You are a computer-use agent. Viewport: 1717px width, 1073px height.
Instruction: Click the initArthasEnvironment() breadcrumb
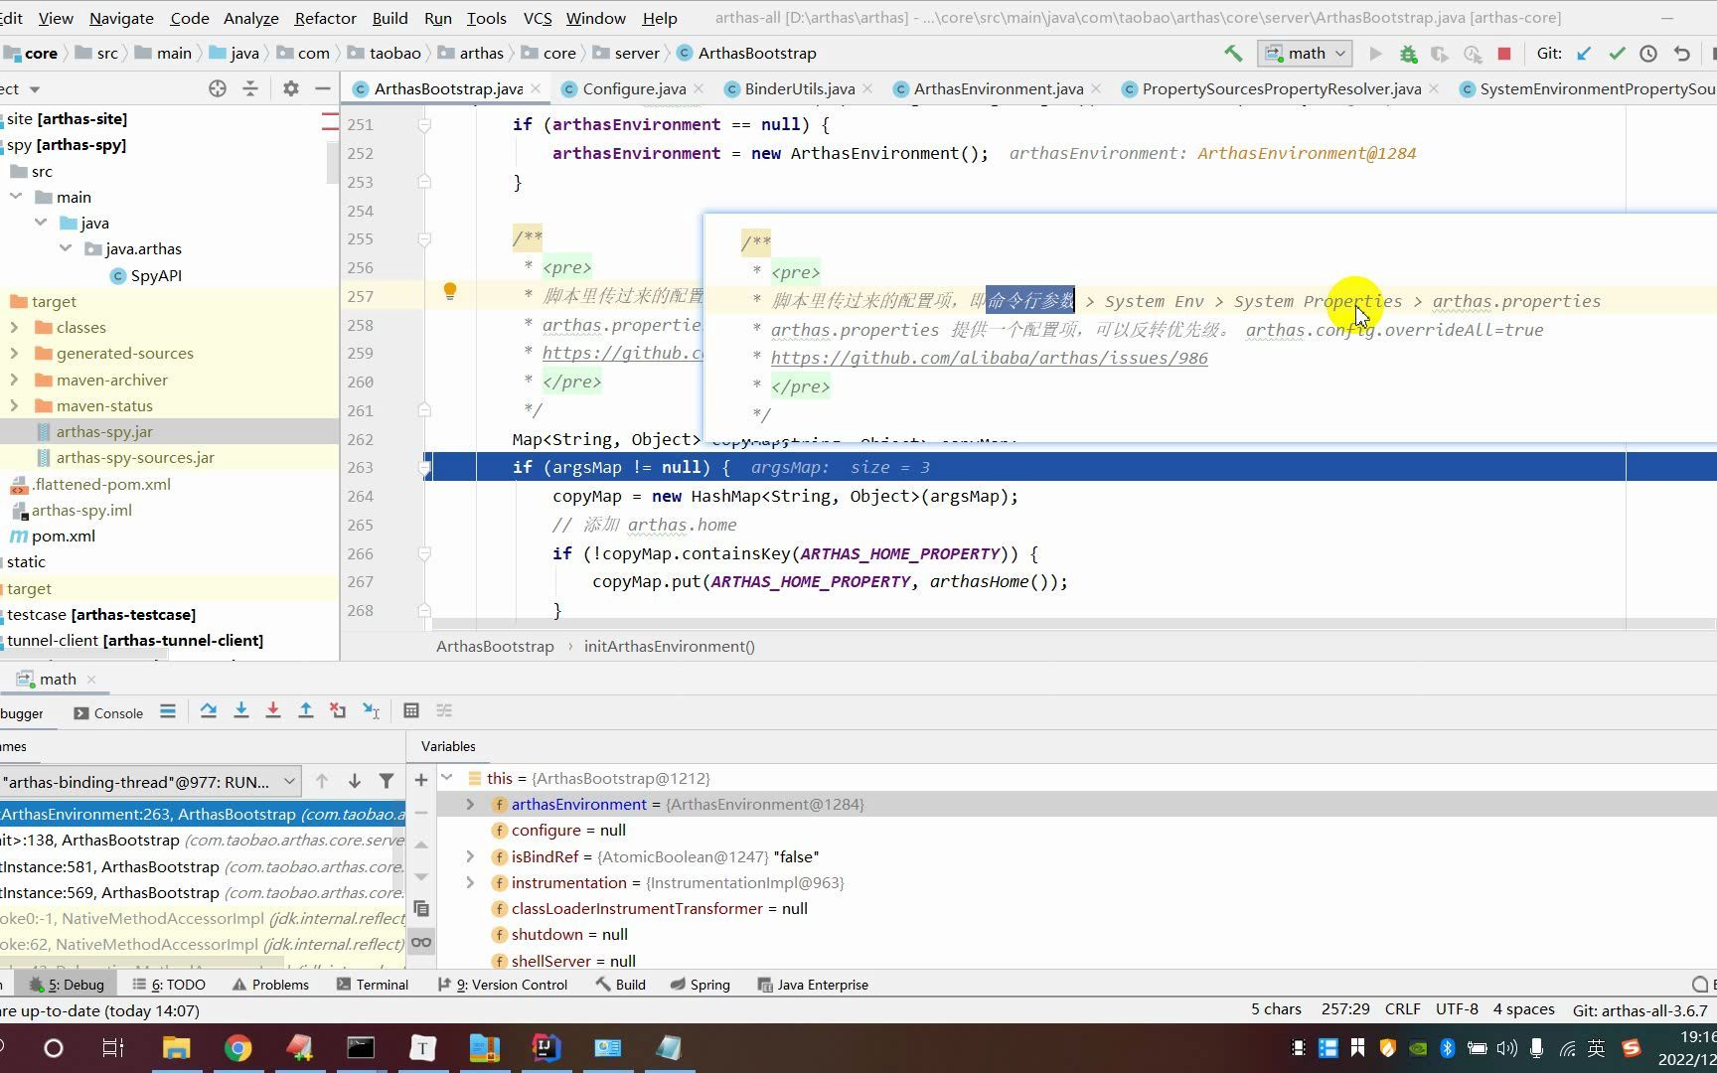pos(669,646)
